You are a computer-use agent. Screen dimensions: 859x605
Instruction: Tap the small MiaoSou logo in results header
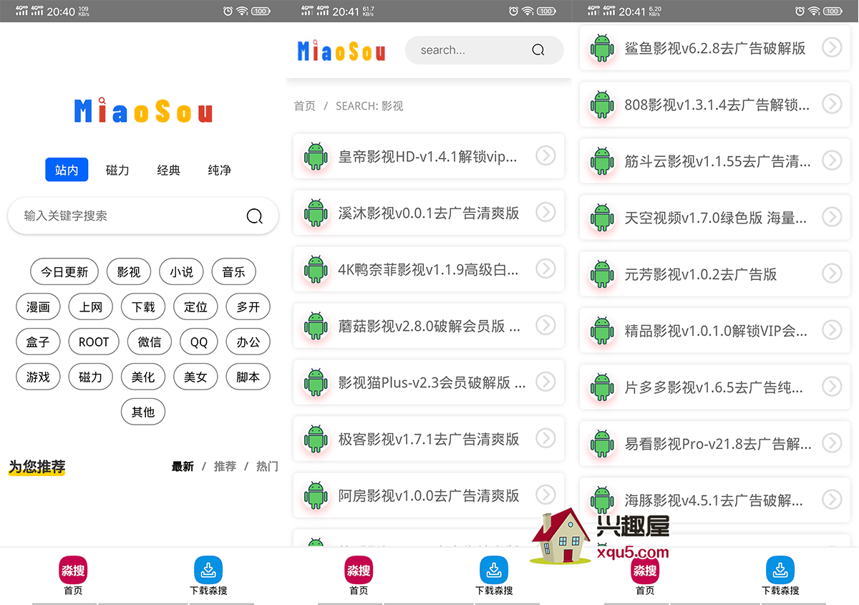341,50
